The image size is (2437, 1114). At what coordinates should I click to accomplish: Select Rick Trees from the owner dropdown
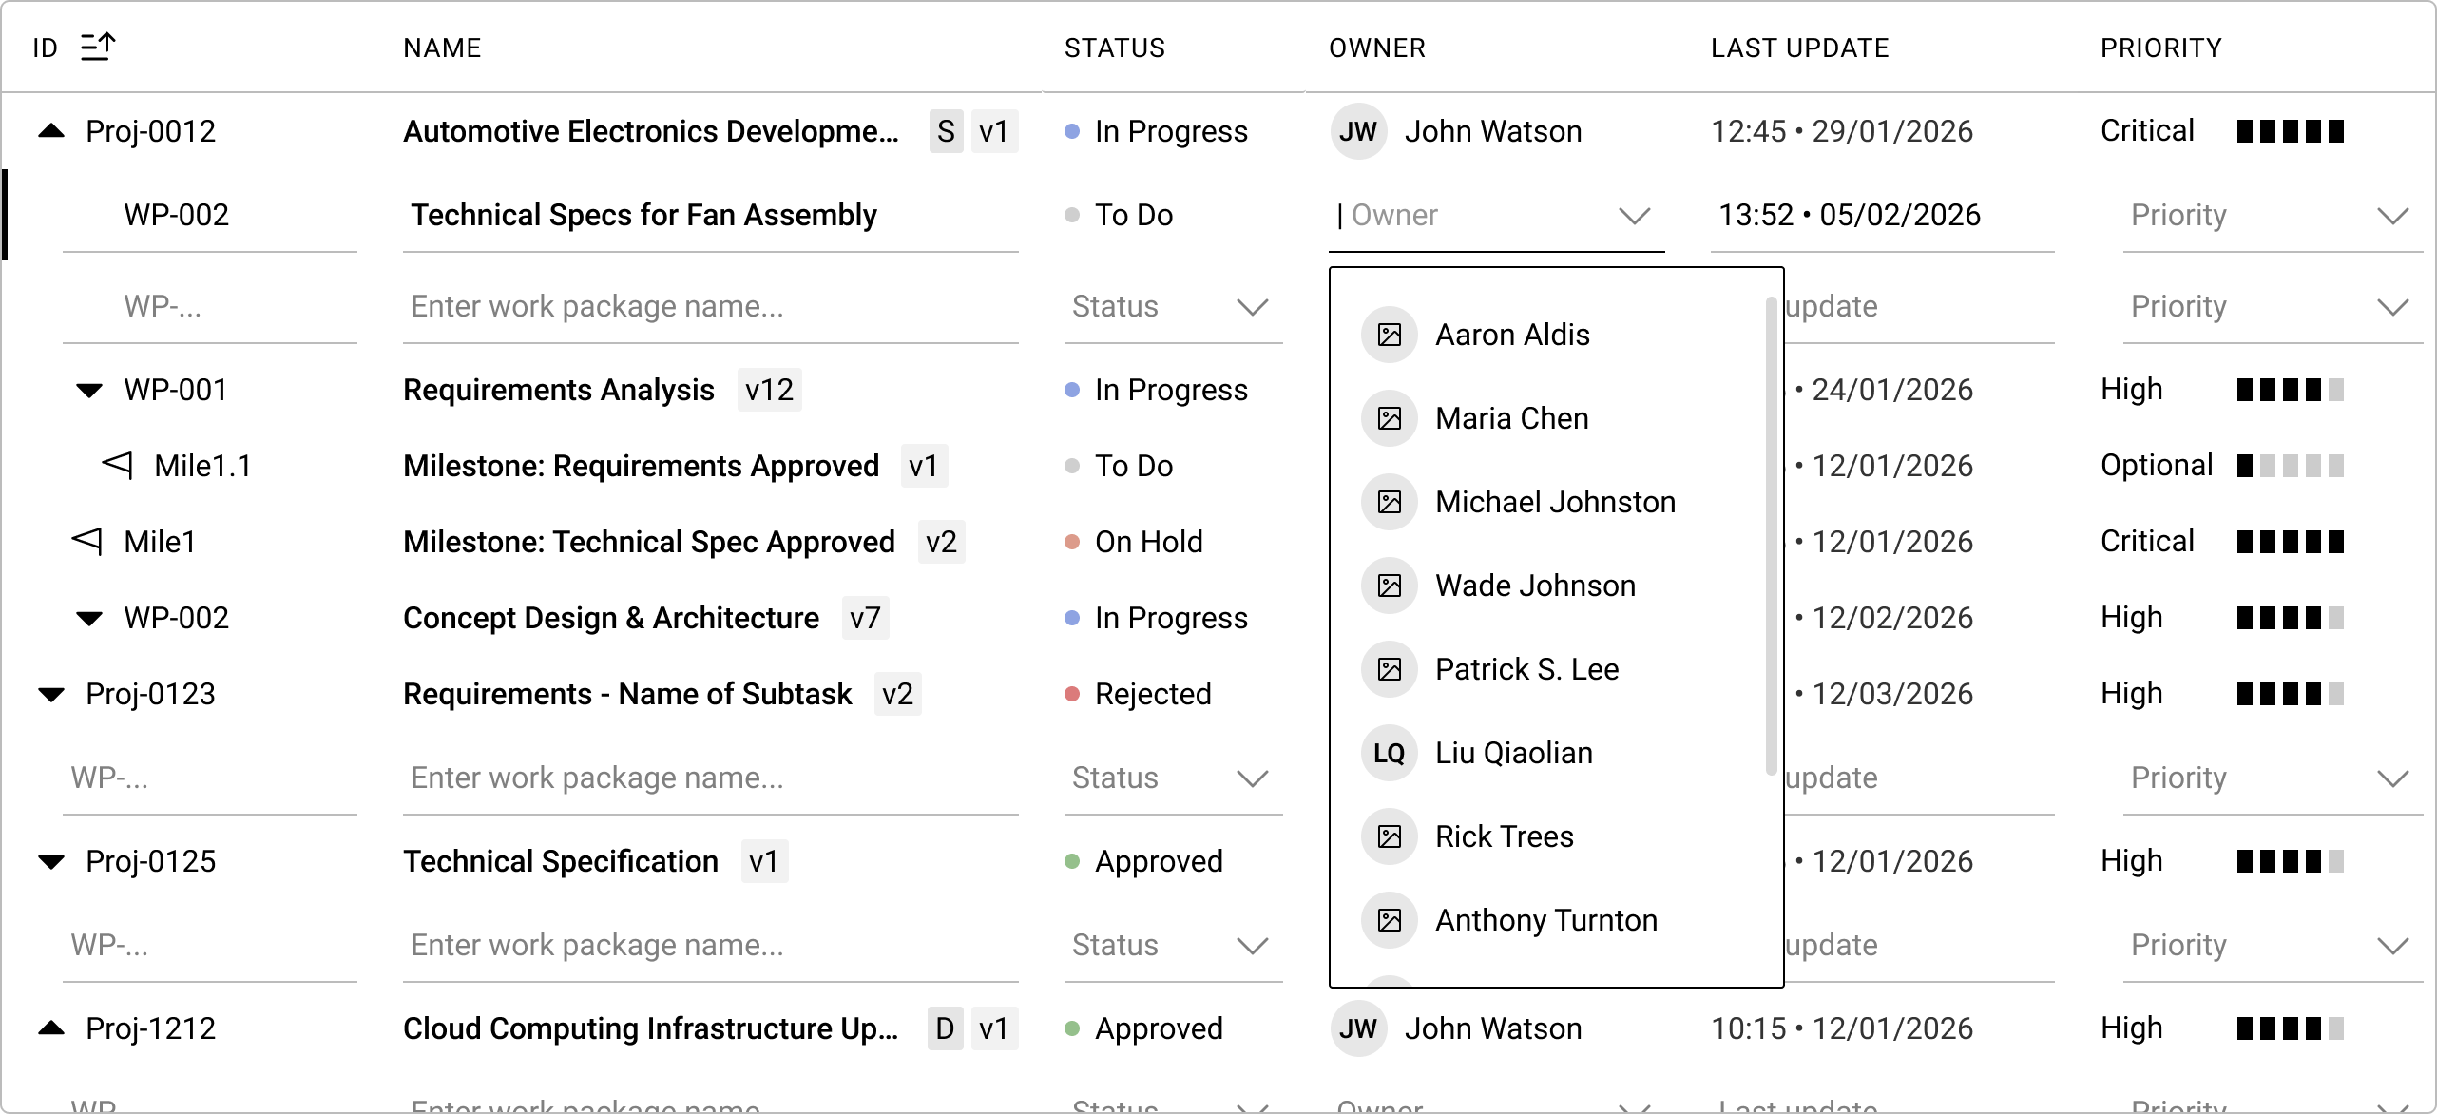point(1504,835)
